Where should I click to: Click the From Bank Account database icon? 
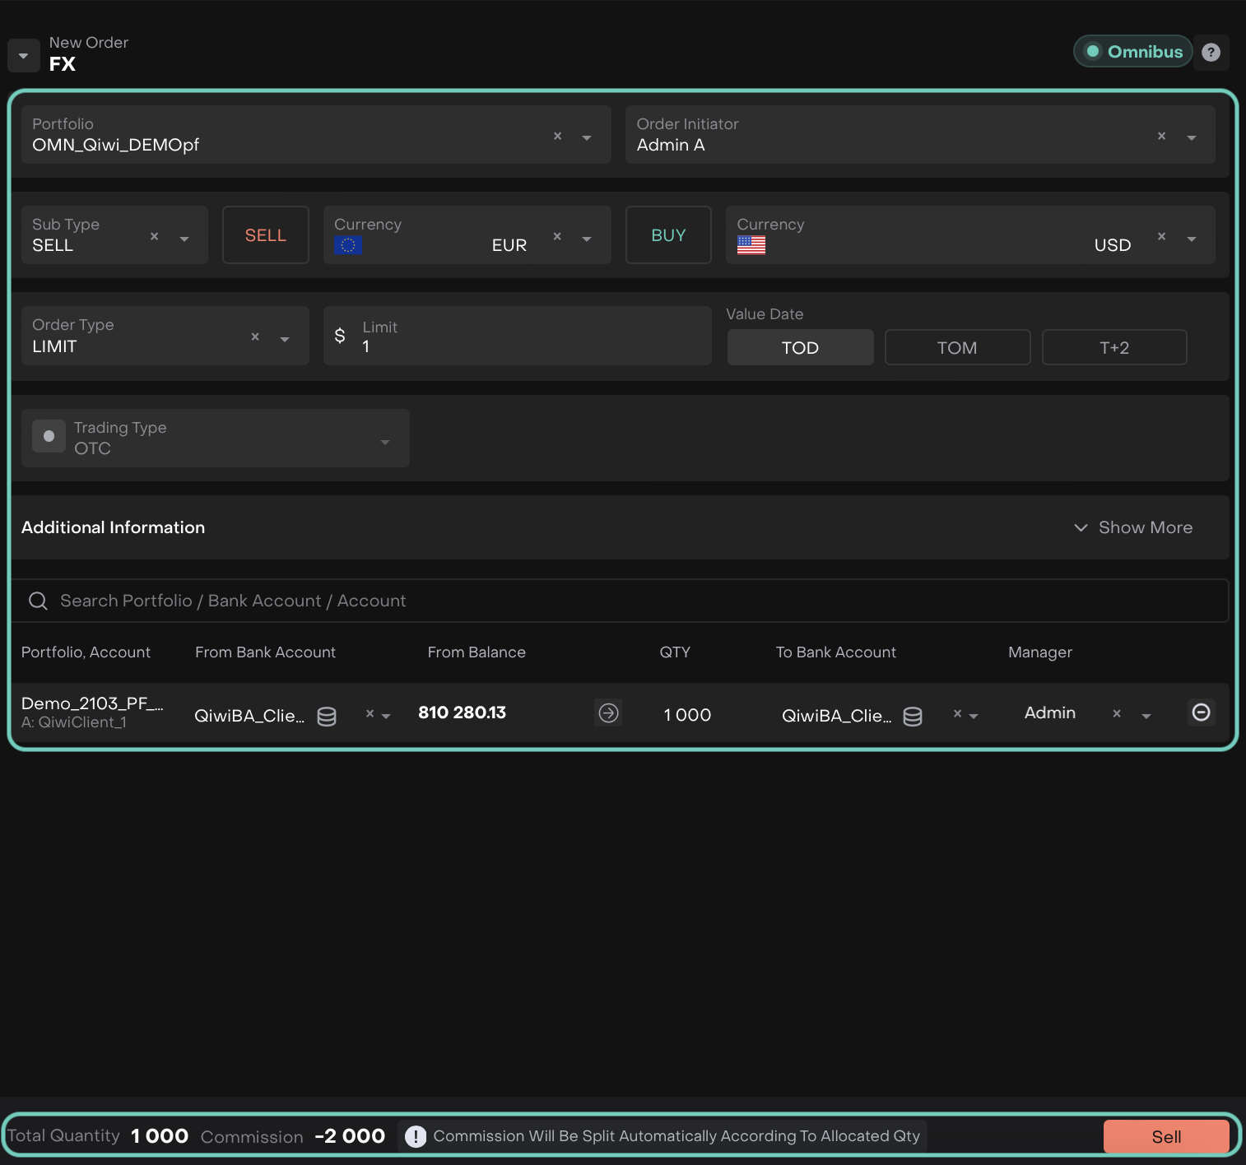coord(327,717)
